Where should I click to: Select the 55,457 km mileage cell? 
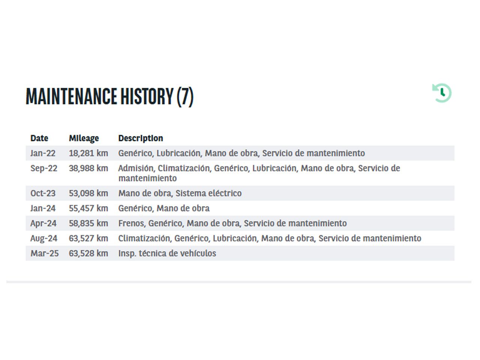click(x=88, y=208)
